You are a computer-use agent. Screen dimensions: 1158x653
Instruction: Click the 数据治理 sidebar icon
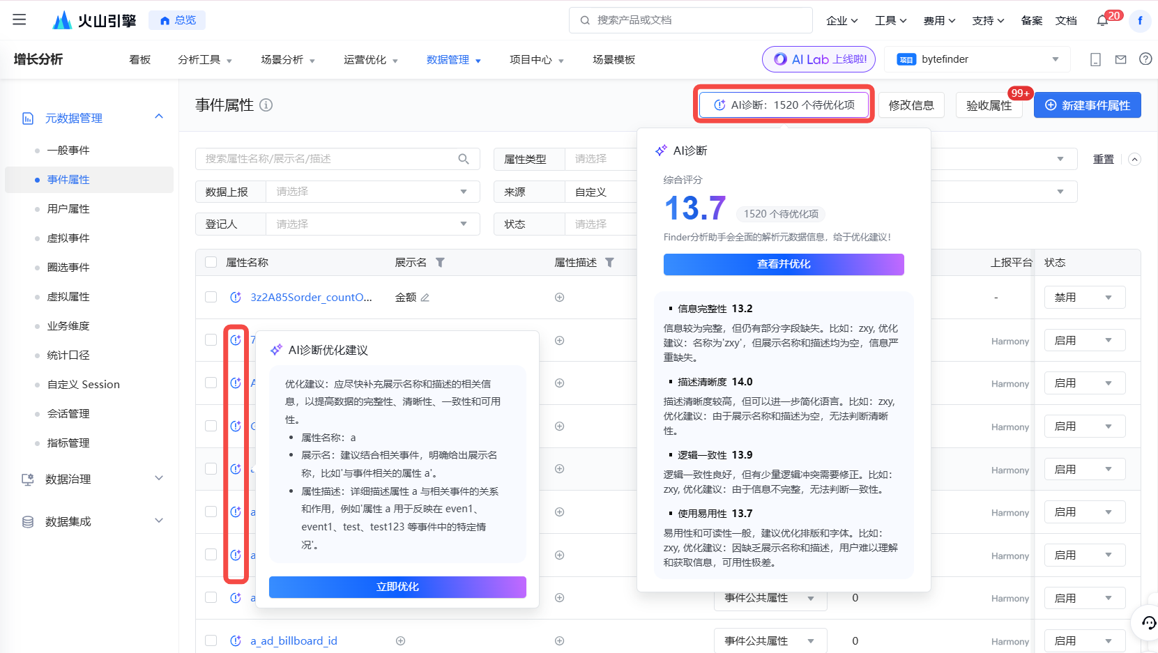[28, 479]
